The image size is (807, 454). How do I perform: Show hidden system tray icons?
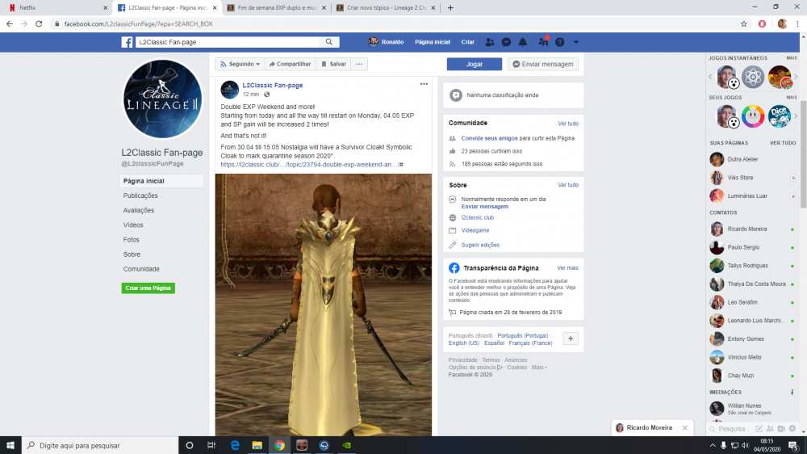713,445
